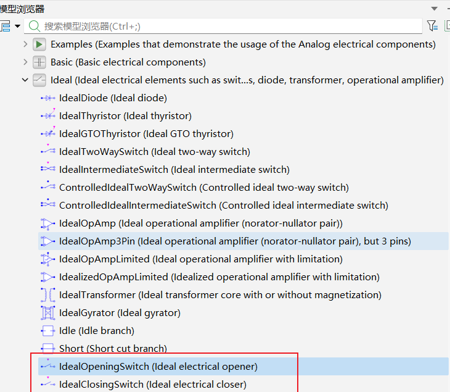
Task: Click the Short cut branch icon
Action: pos(48,348)
